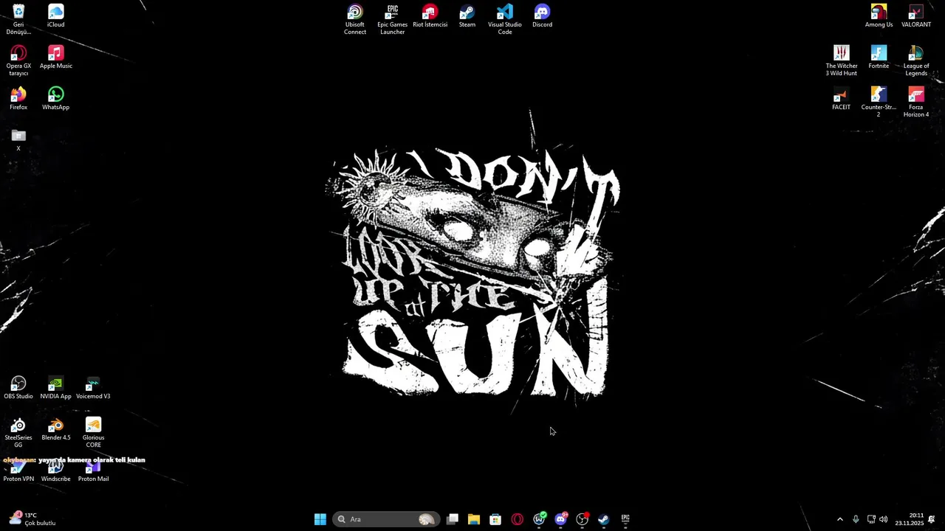Image resolution: width=945 pixels, height=531 pixels.
Task: Select the Epic Games Launcher desktop icon
Action: point(392,19)
